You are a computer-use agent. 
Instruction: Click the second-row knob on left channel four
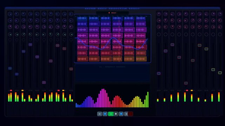(30, 20)
